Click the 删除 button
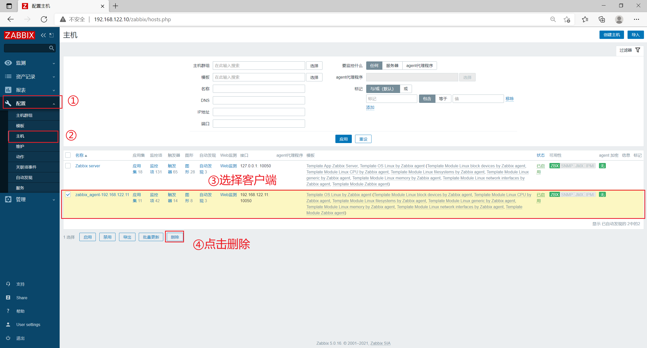Viewport: 647px width, 348px height. coord(175,237)
